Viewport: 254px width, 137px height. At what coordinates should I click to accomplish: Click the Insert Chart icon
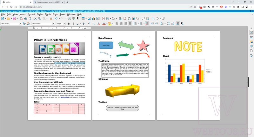coord(93,19)
